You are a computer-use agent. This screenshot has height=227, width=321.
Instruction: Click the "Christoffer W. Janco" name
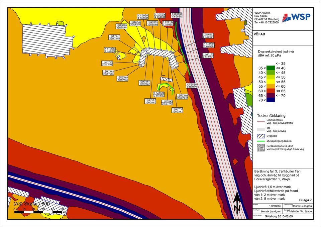[x=299, y=211]
